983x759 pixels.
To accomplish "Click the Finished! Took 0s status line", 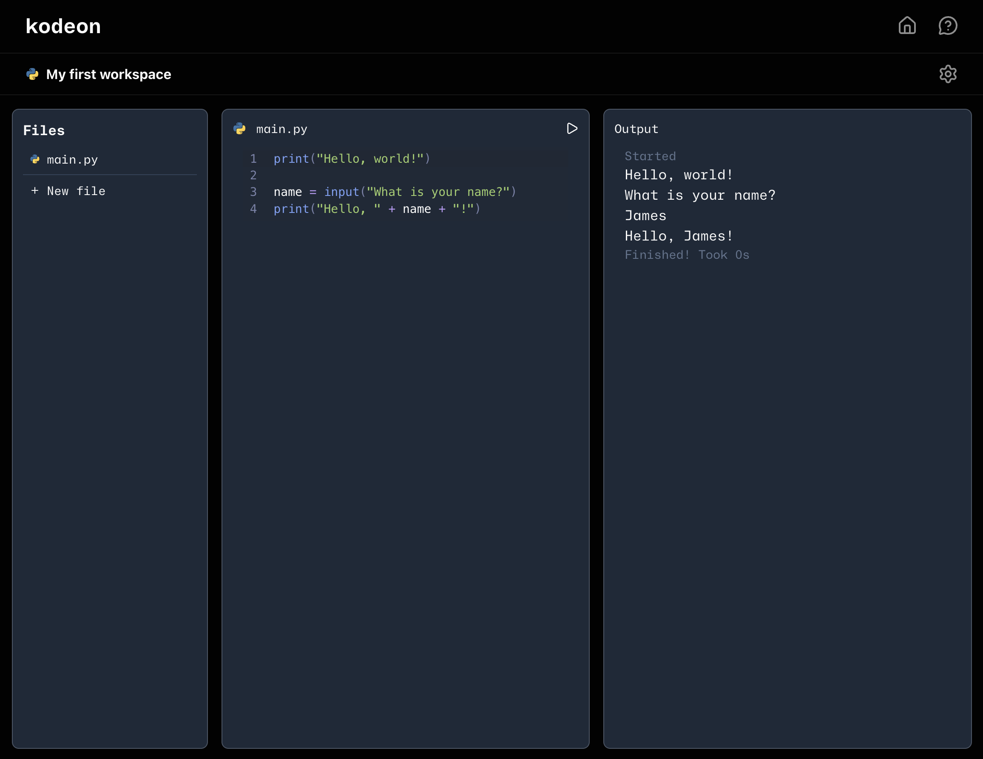I will click(687, 254).
